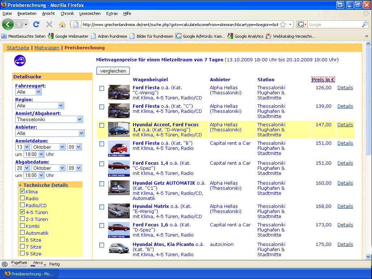Open Admin Rundreise bookmark

(109, 36)
